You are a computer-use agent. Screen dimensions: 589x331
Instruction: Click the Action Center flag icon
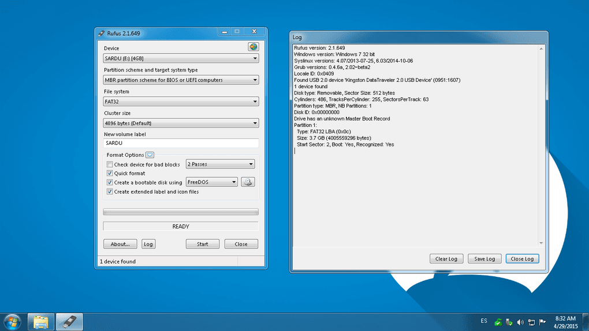coord(542,322)
